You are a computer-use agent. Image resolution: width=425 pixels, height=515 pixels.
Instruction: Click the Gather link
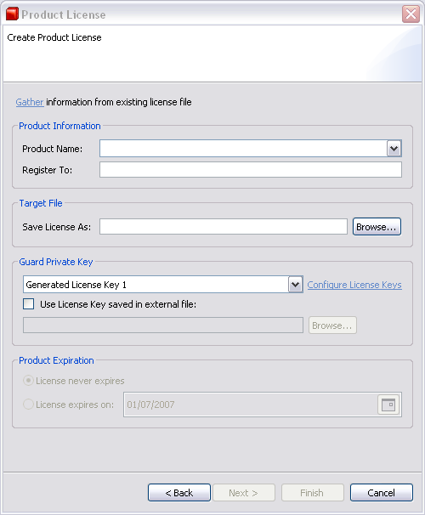click(x=30, y=102)
